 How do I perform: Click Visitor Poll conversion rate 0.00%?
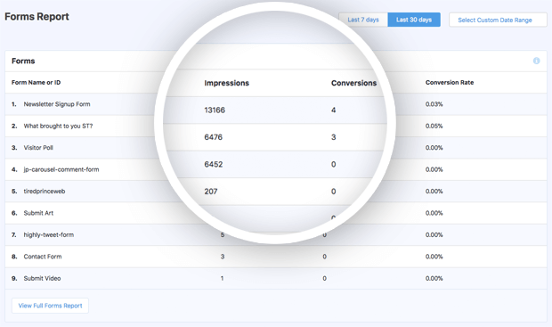click(x=434, y=148)
